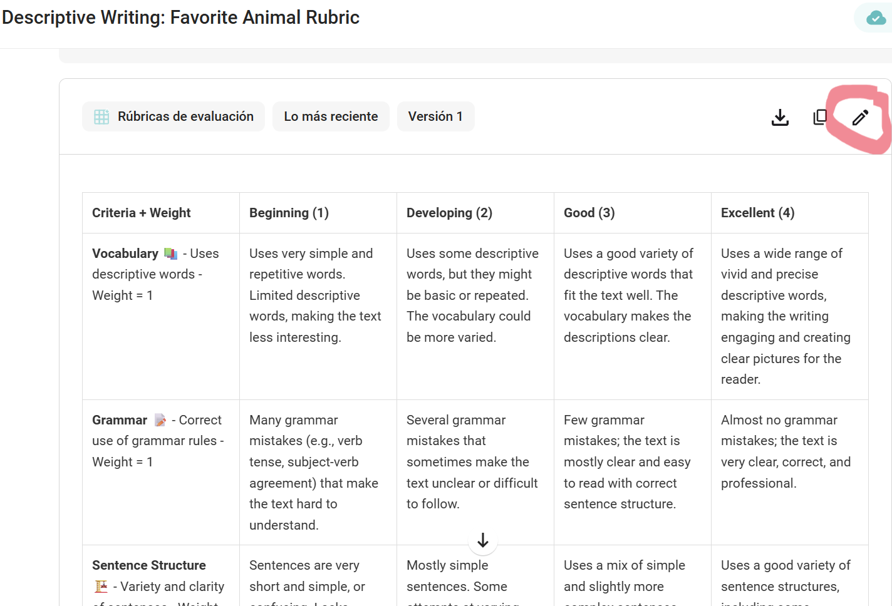Click the rubric grid icon
892x606 pixels.
pos(101,117)
